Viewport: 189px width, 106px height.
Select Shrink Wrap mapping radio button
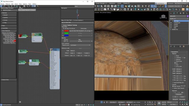click(175, 61)
